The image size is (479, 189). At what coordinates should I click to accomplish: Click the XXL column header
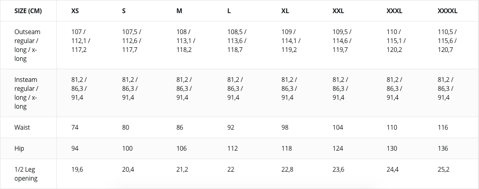[x=338, y=11]
